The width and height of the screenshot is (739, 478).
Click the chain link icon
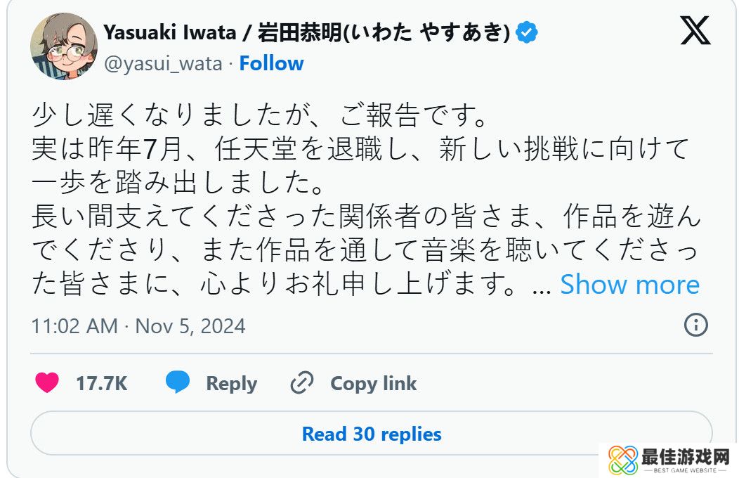(301, 383)
